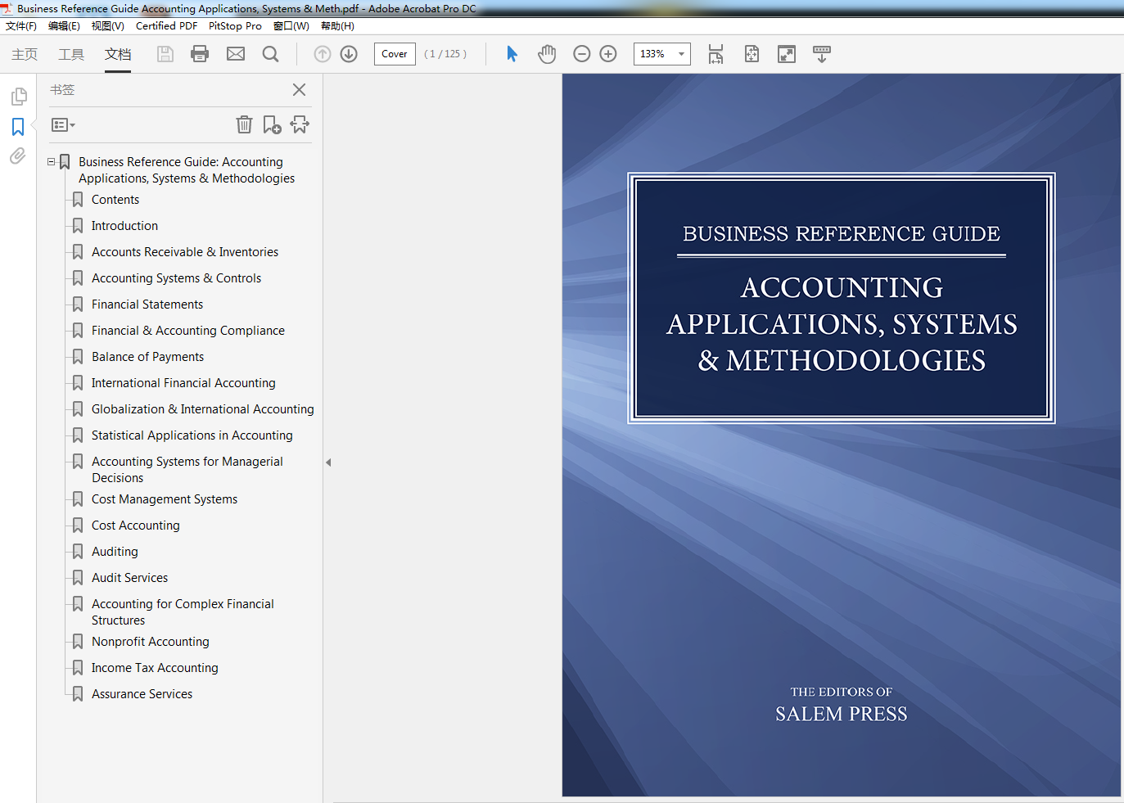
Task: Open the 文件(F) menu
Action: coord(21,26)
